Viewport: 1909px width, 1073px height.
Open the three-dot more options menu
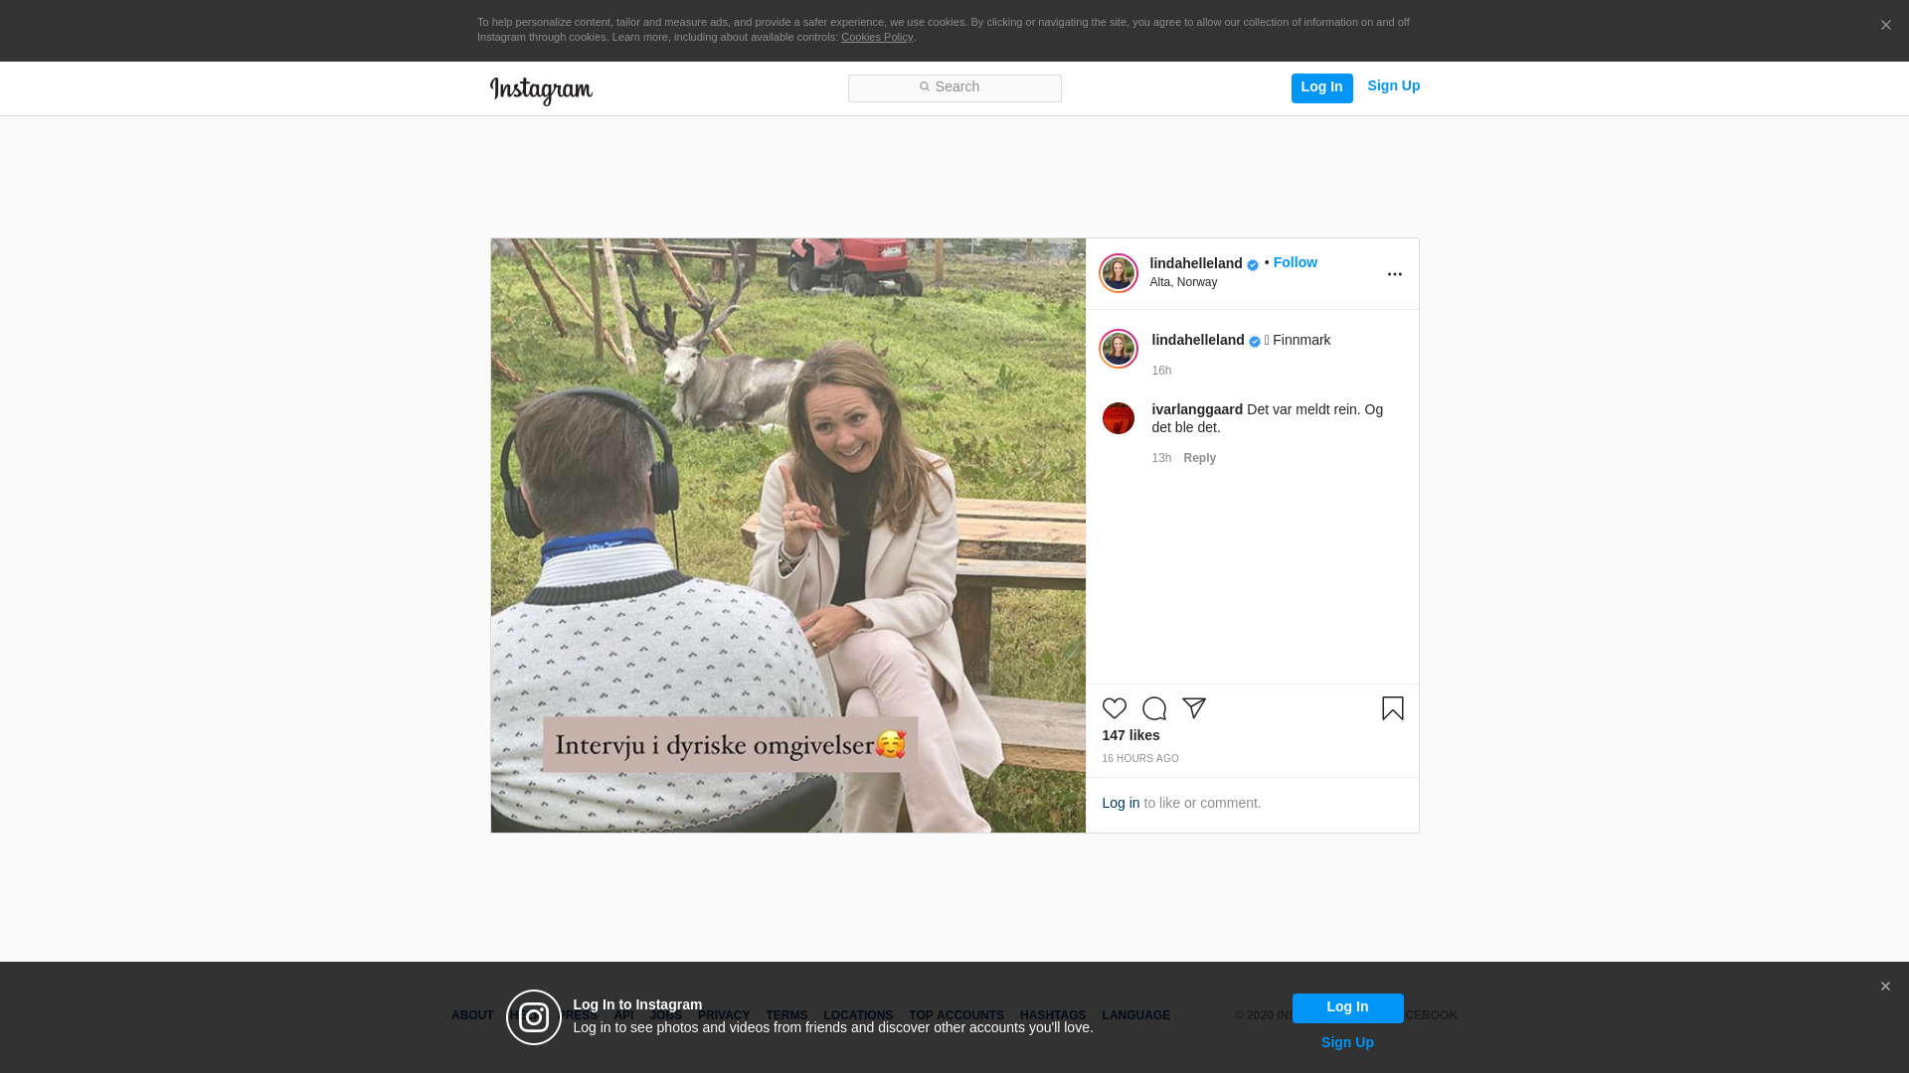(1394, 274)
